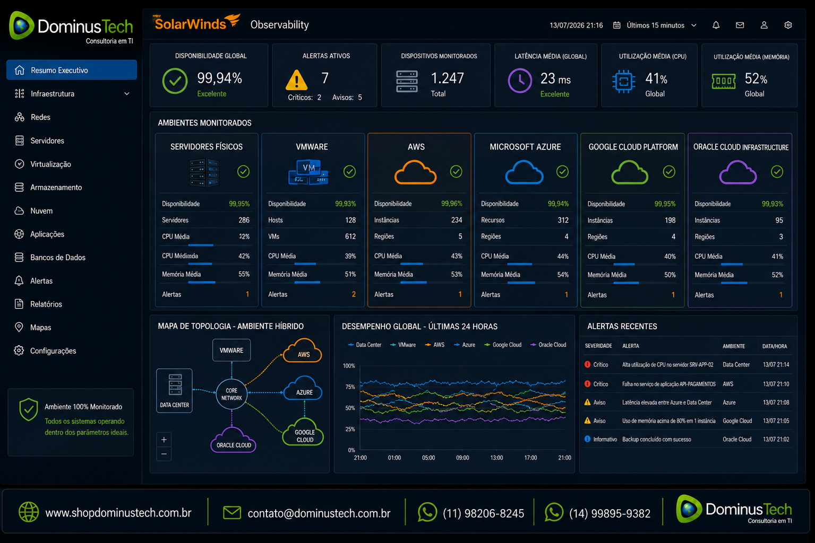Click the blue Microsoft Azure cloud icon

(x=524, y=172)
